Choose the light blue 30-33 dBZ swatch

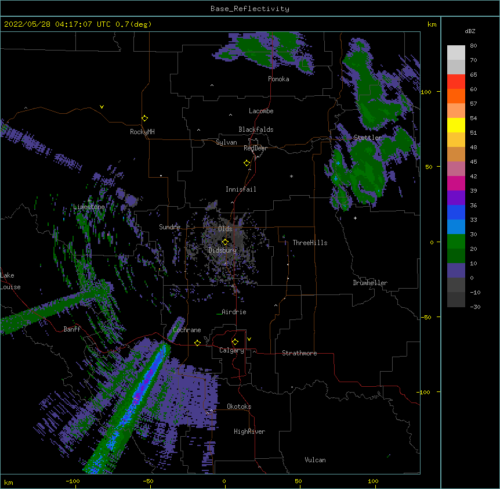(x=456, y=227)
